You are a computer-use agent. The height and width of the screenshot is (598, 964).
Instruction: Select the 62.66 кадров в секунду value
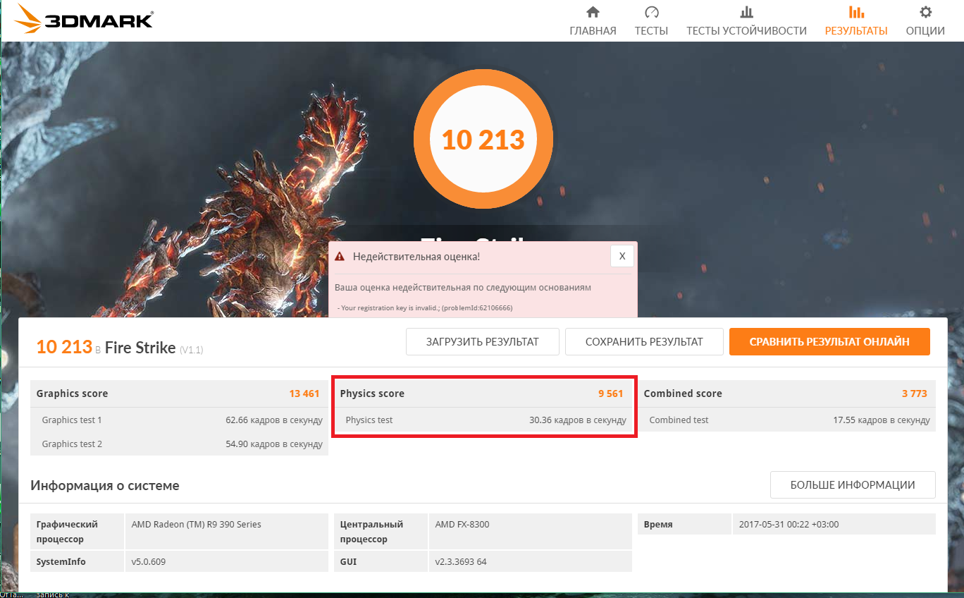click(274, 420)
